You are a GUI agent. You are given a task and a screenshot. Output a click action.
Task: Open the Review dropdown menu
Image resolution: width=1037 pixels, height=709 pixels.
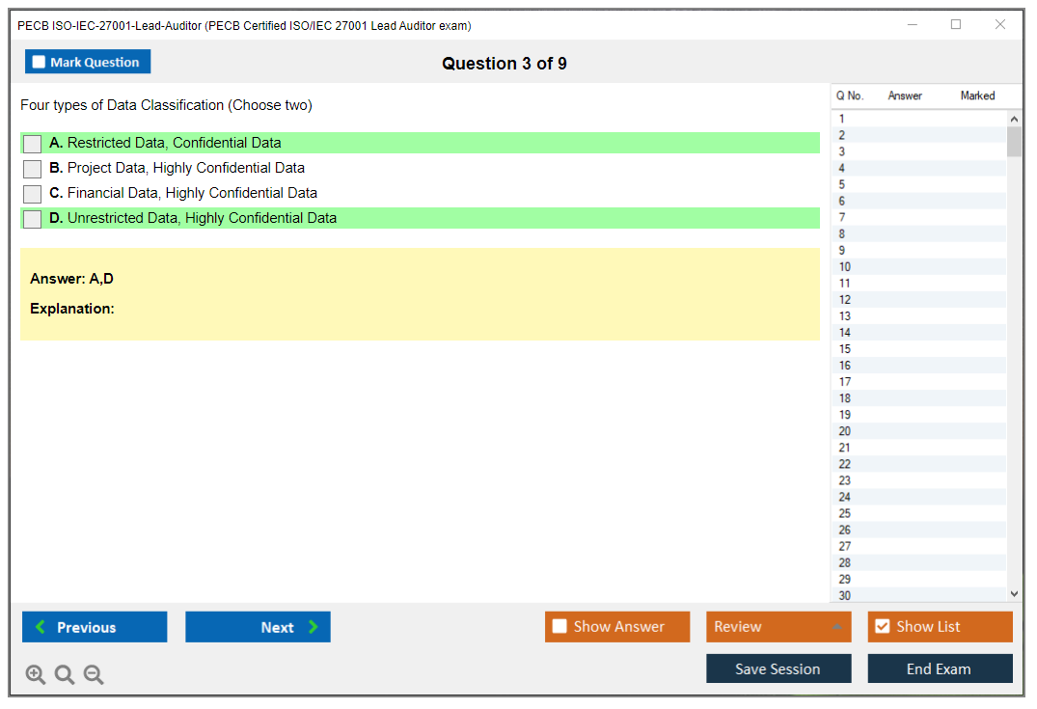coord(778,627)
